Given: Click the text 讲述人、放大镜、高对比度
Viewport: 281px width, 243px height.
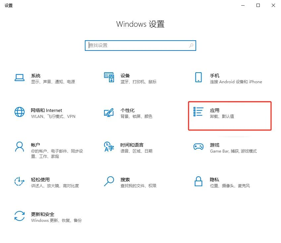Looking at the screenshot, I should pos(55,186).
